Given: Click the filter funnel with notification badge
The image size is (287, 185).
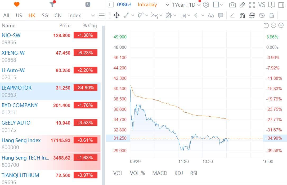Looking at the screenshot, I should point(52,5).
